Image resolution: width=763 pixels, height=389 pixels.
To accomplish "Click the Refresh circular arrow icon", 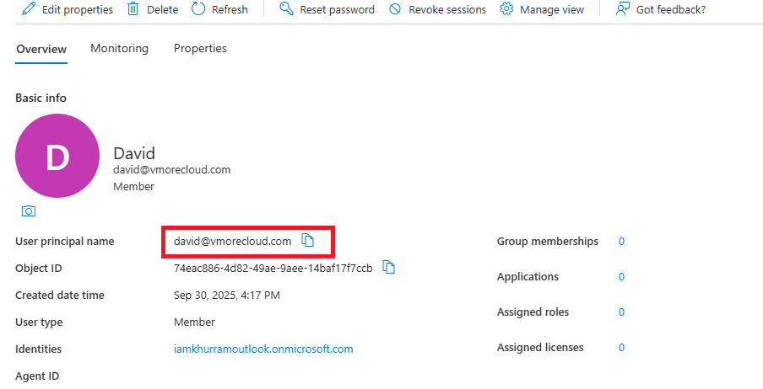I will pyautogui.click(x=198, y=9).
